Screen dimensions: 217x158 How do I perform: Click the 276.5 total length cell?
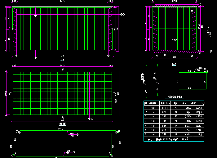[188, 116]
